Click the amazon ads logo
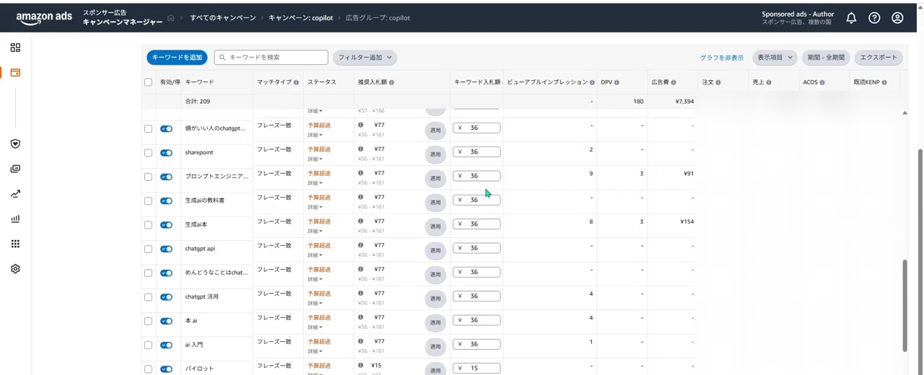 click(44, 18)
